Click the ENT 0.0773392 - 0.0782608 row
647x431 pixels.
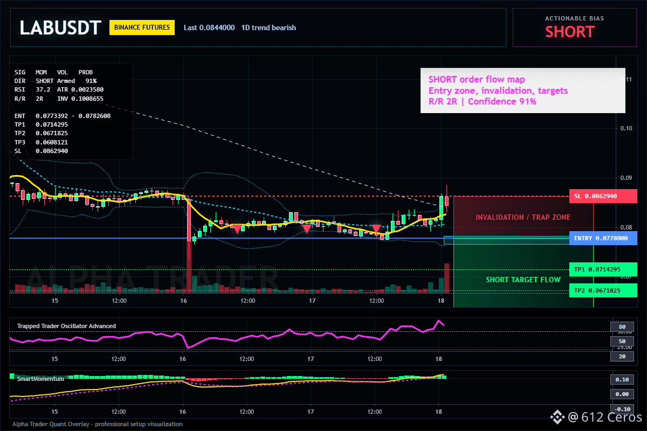(x=63, y=116)
